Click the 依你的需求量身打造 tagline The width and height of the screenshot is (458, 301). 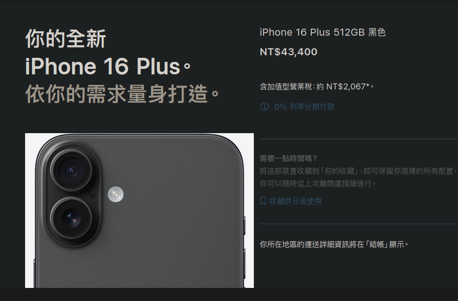pyautogui.click(x=122, y=94)
